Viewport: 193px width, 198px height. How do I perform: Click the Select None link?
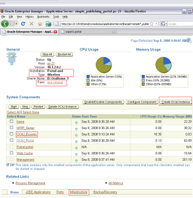[31, 112]
